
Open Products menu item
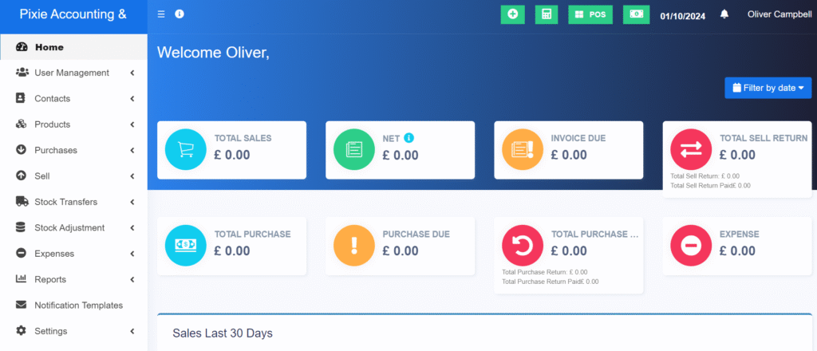click(x=73, y=124)
